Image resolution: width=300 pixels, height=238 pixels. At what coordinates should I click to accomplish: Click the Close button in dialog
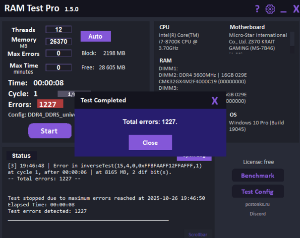(150, 142)
